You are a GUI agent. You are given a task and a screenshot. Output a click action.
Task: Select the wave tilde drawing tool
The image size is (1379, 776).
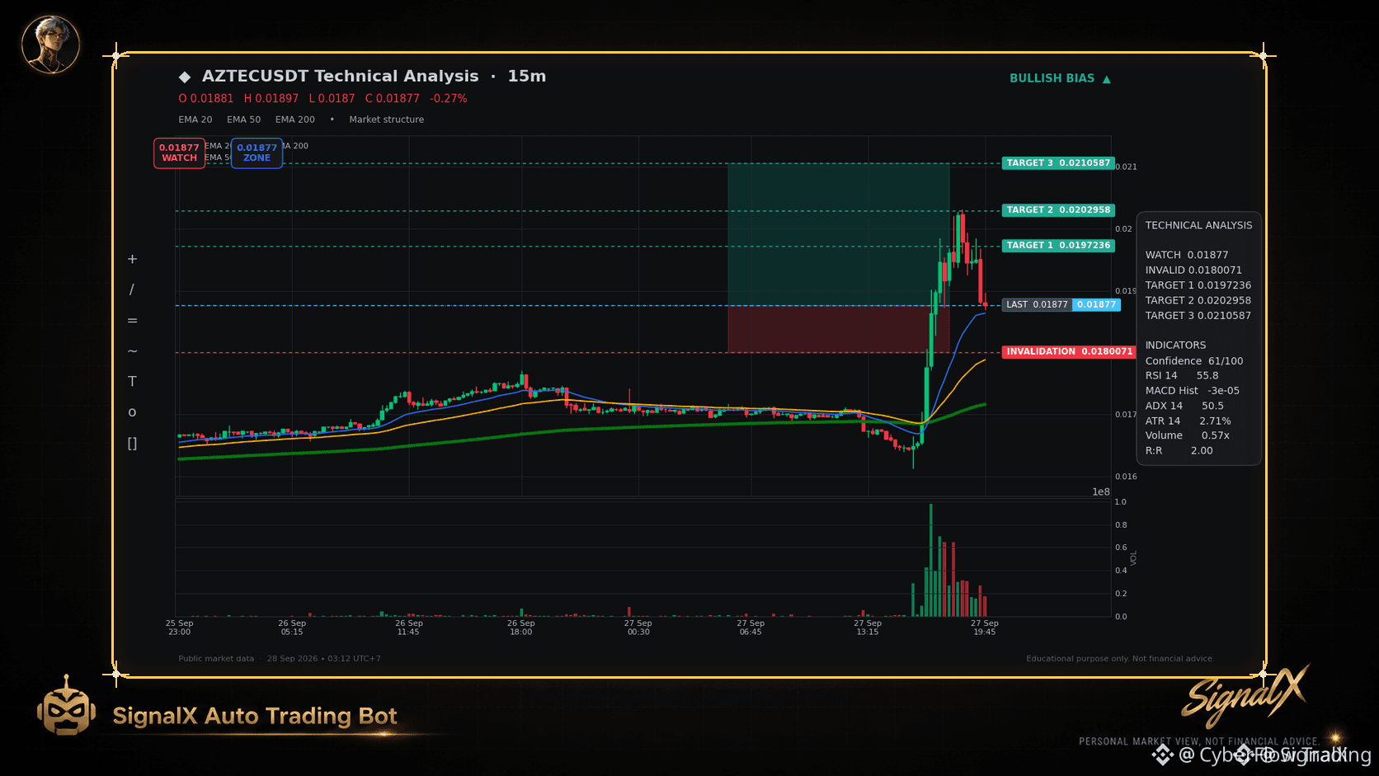tap(132, 350)
